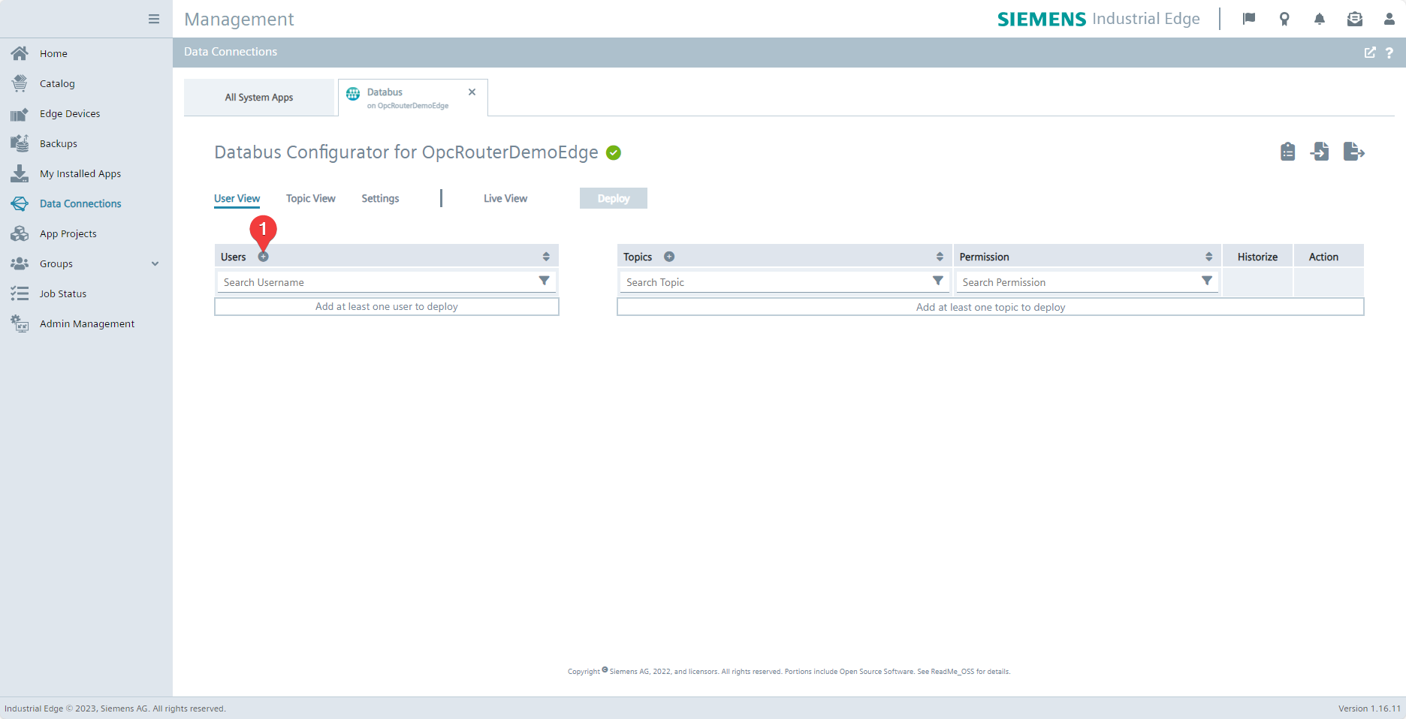Toggle sort order on Users column
The image size is (1406, 719).
tap(546, 257)
